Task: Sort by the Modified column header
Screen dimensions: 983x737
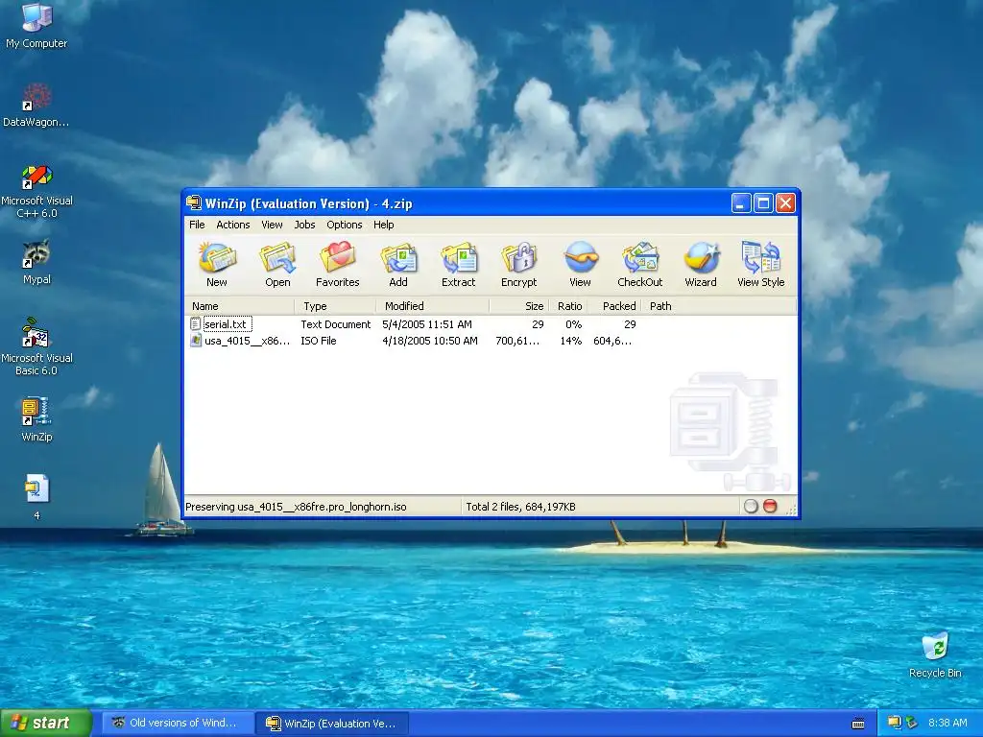Action: coord(433,306)
